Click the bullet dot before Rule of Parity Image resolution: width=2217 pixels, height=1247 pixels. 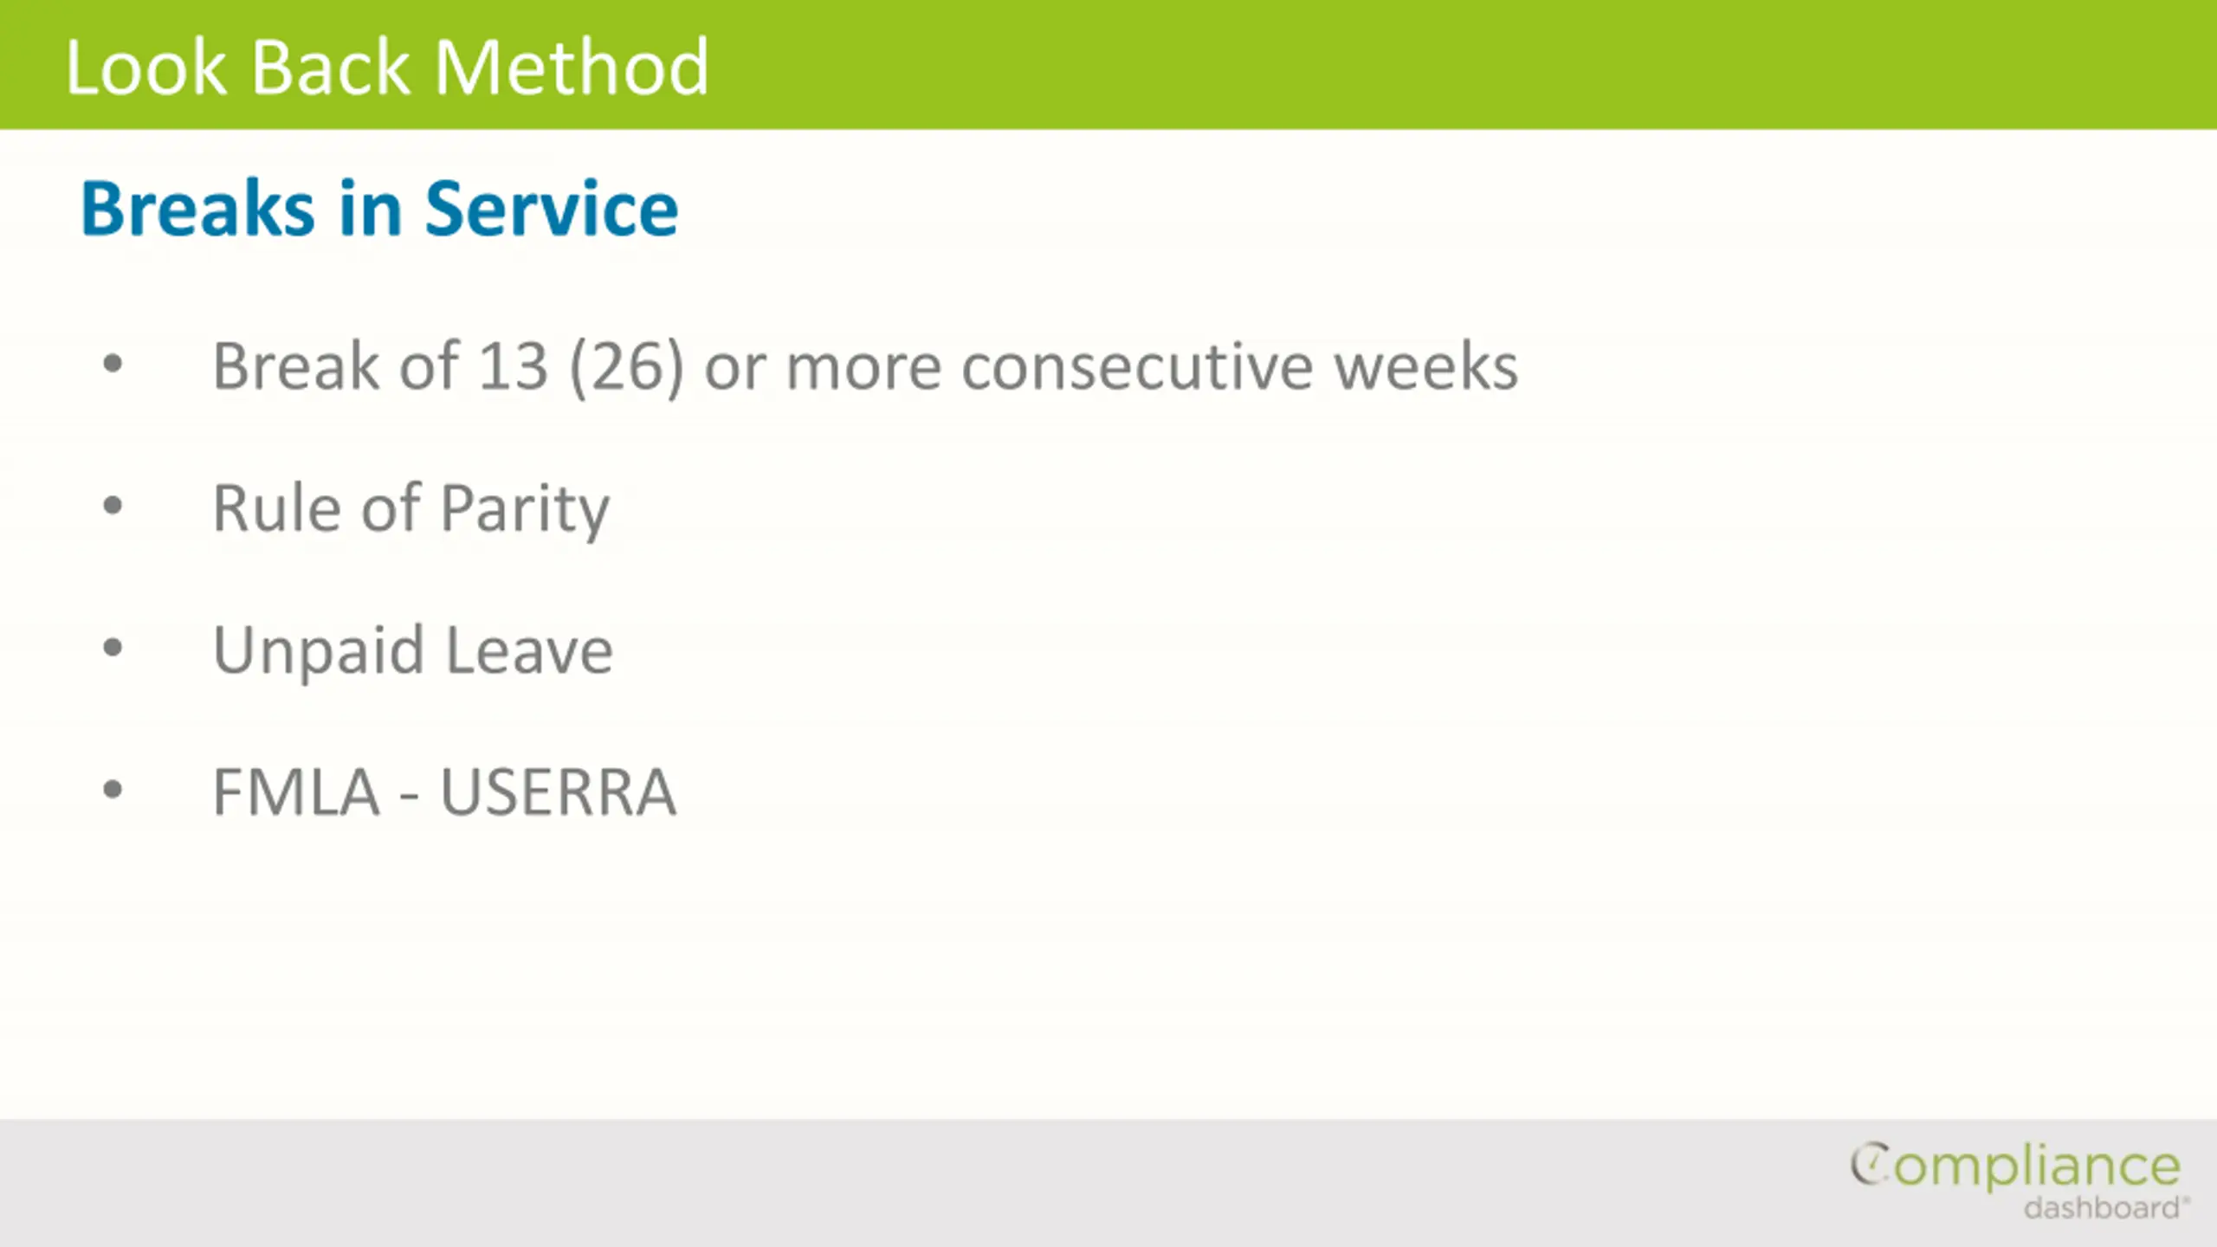113,505
